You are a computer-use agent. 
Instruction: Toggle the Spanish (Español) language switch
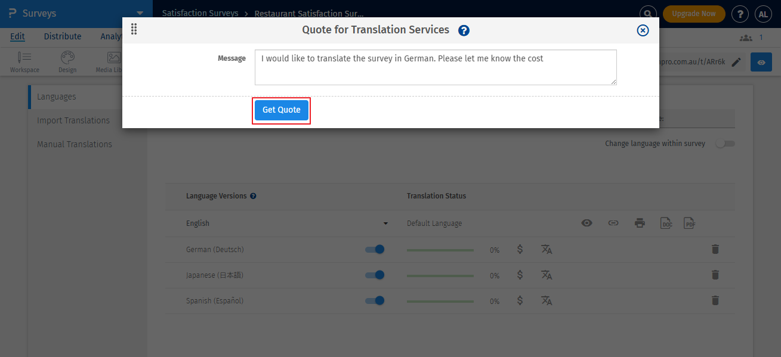375,300
